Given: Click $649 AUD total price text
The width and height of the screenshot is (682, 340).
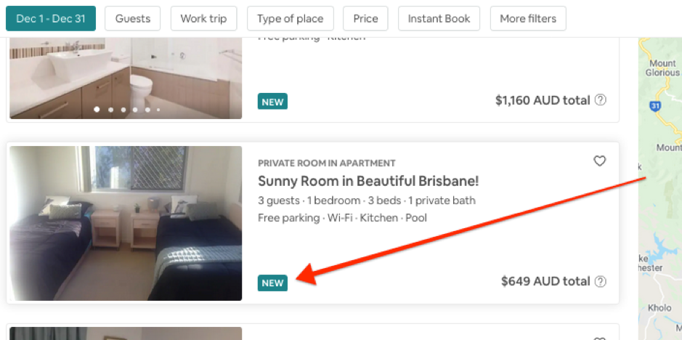Looking at the screenshot, I should click(545, 281).
